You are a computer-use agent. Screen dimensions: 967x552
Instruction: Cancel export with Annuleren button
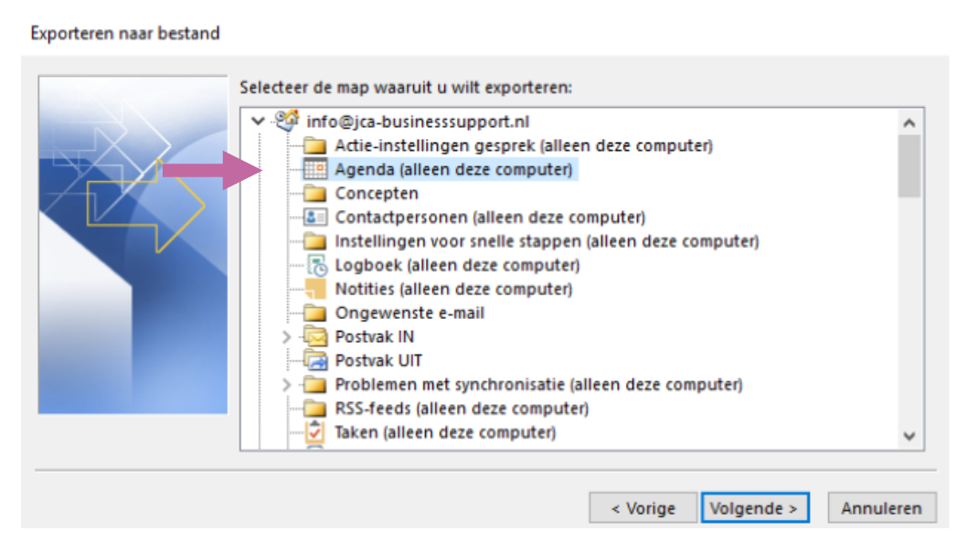(x=882, y=508)
